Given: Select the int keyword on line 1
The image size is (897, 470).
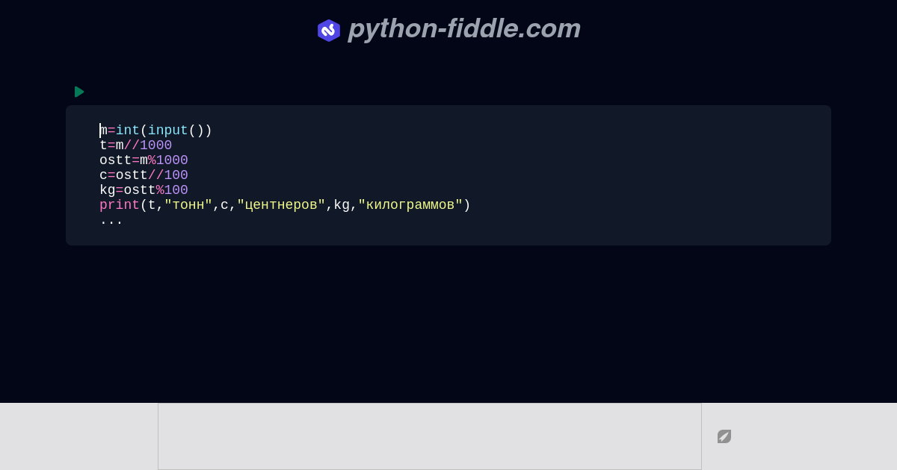Looking at the screenshot, I should point(127,131).
